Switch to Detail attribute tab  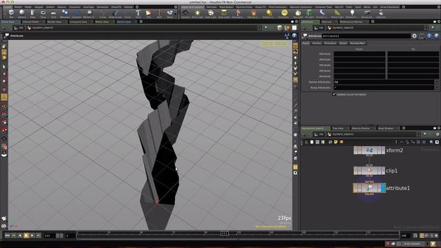click(343, 43)
